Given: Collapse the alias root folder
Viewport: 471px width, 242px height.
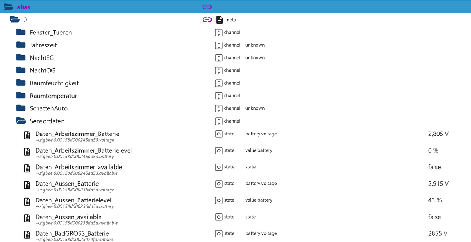Looking at the screenshot, I should [x=8, y=7].
